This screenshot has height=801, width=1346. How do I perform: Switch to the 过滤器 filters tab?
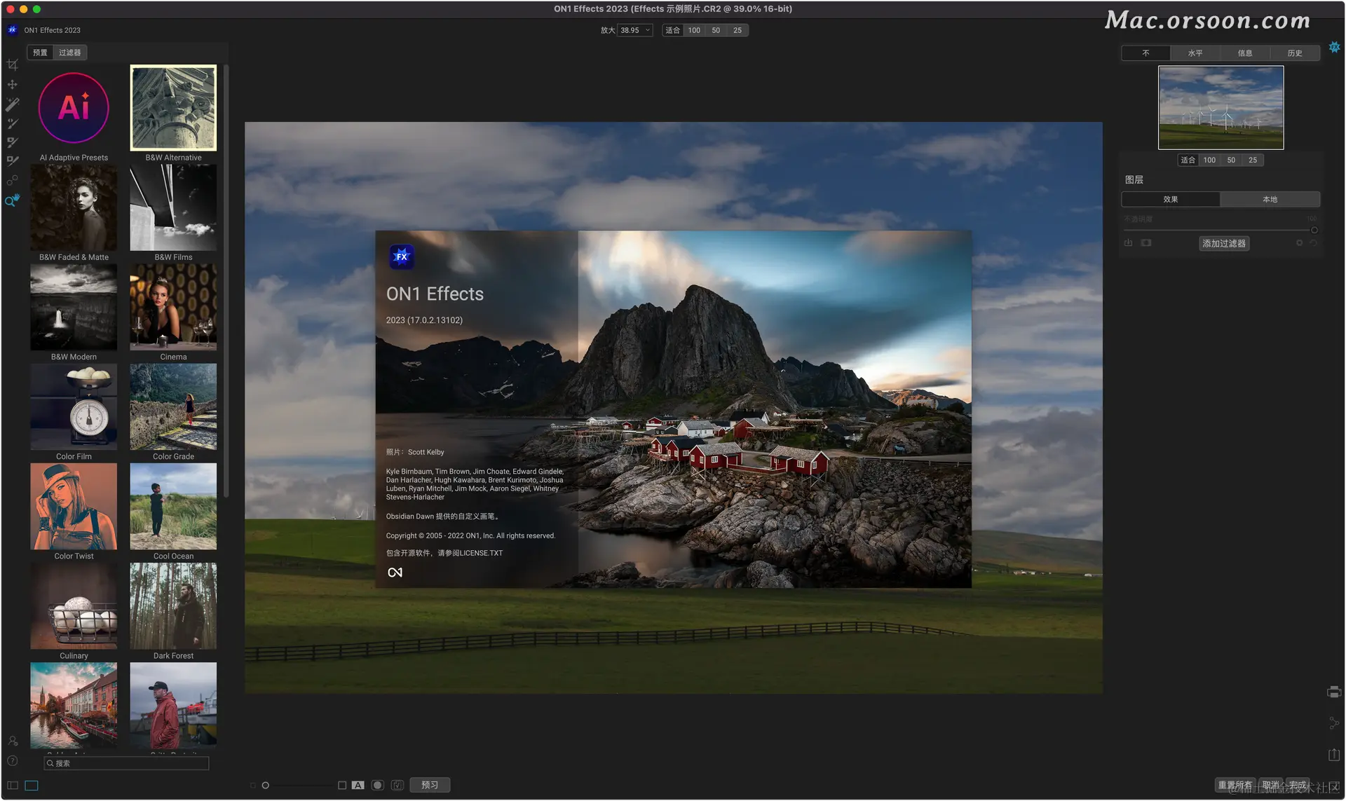pos(69,53)
